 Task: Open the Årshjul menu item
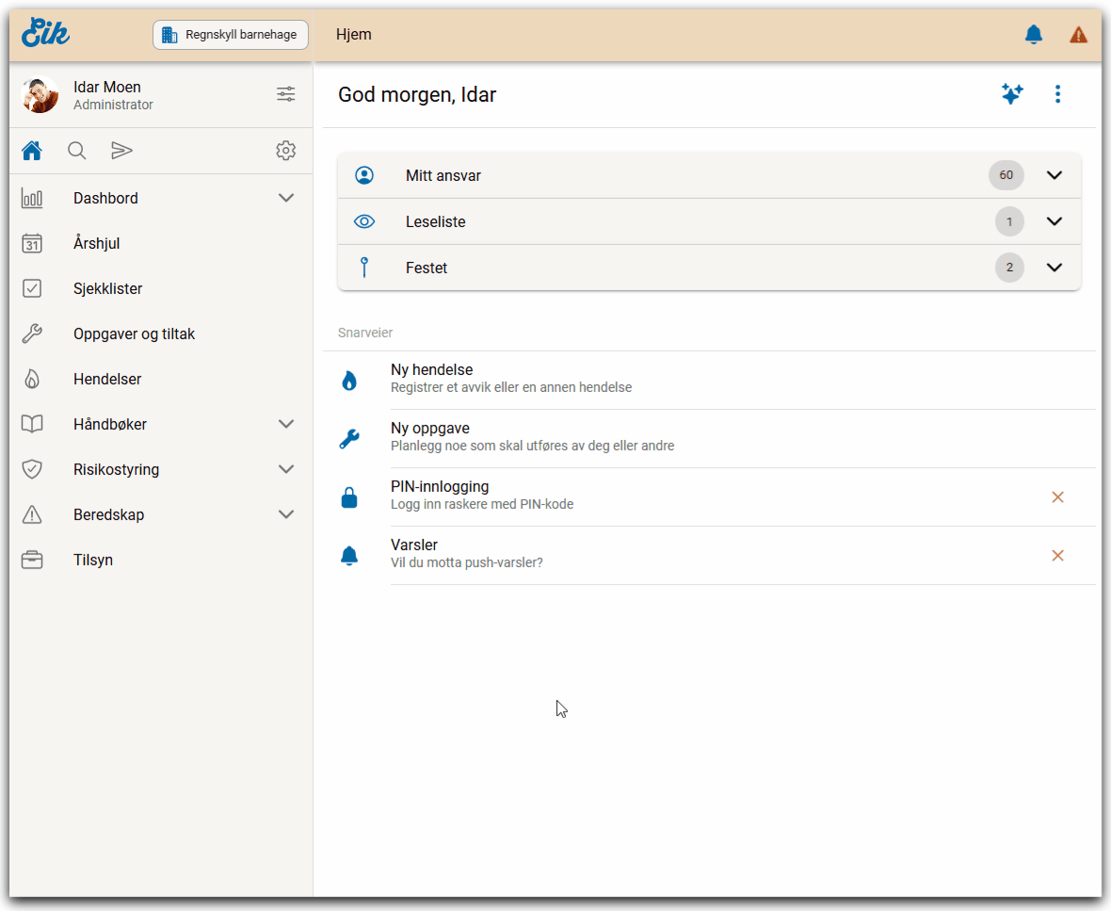point(97,243)
